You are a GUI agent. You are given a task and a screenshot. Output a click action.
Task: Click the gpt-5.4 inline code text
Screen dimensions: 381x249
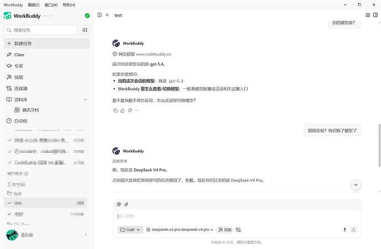point(176,81)
